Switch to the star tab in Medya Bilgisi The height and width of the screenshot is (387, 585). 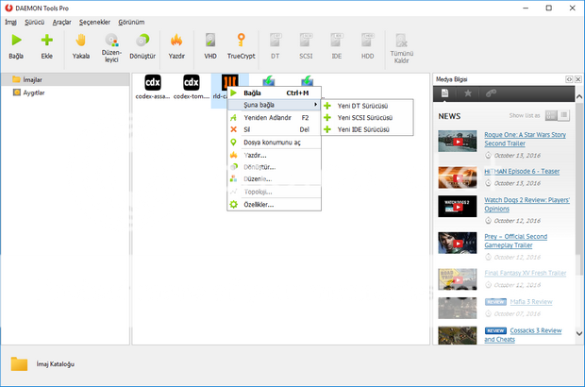tap(468, 93)
